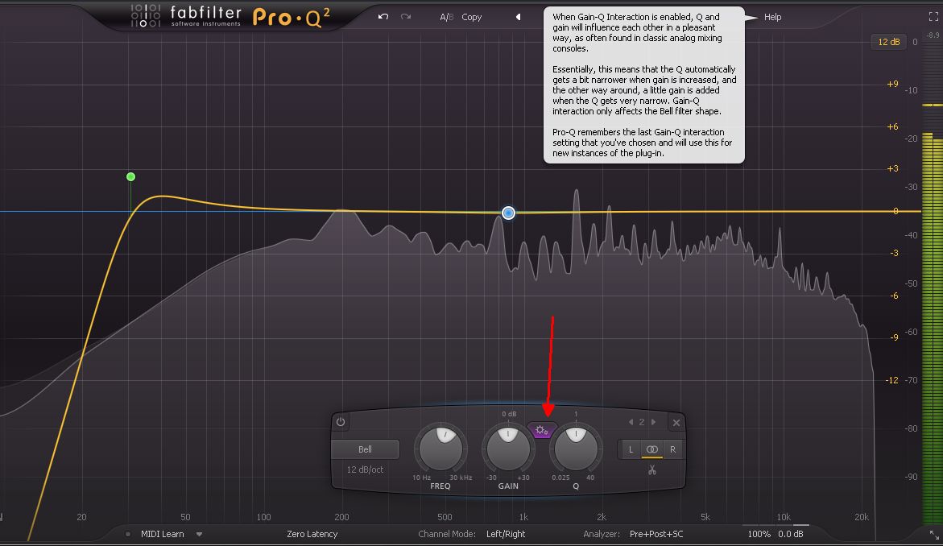The image size is (943, 546).
Task: Open the 12 dB/oct slope menu
Action: pos(365,469)
